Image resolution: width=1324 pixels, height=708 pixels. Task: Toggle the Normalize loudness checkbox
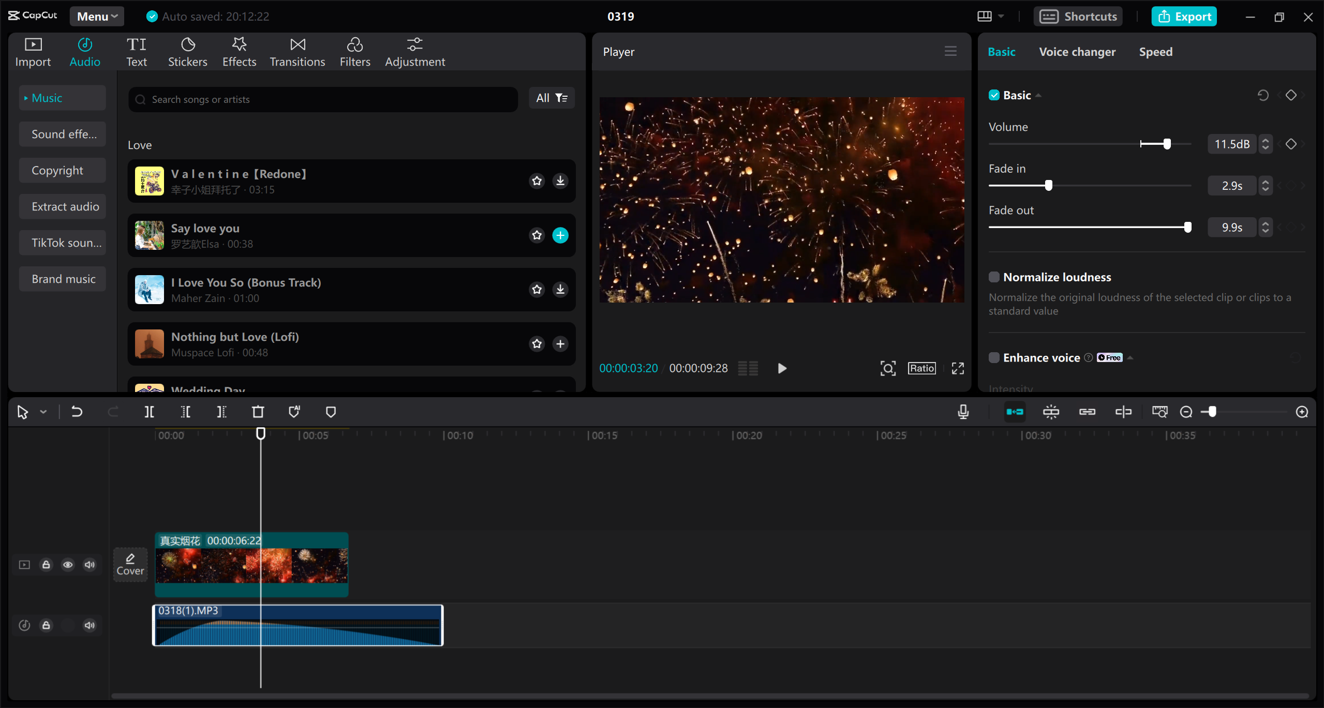pos(994,277)
